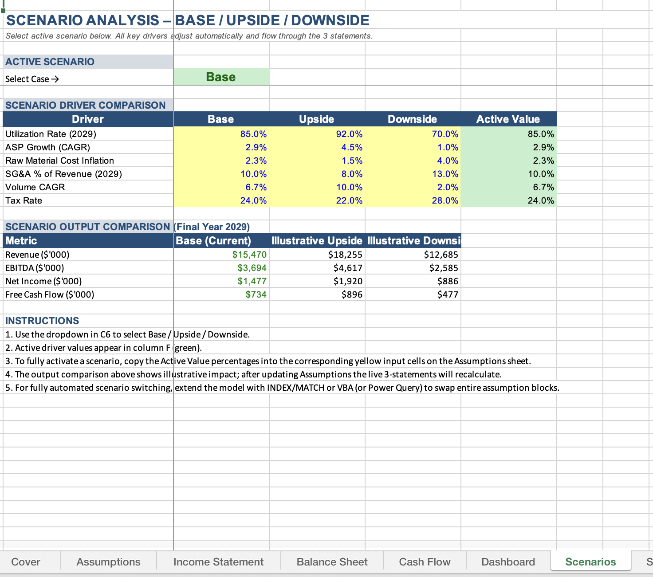
Task: Click the SCENARIO DRIVER COMPARISON heading
Action: pos(88,105)
